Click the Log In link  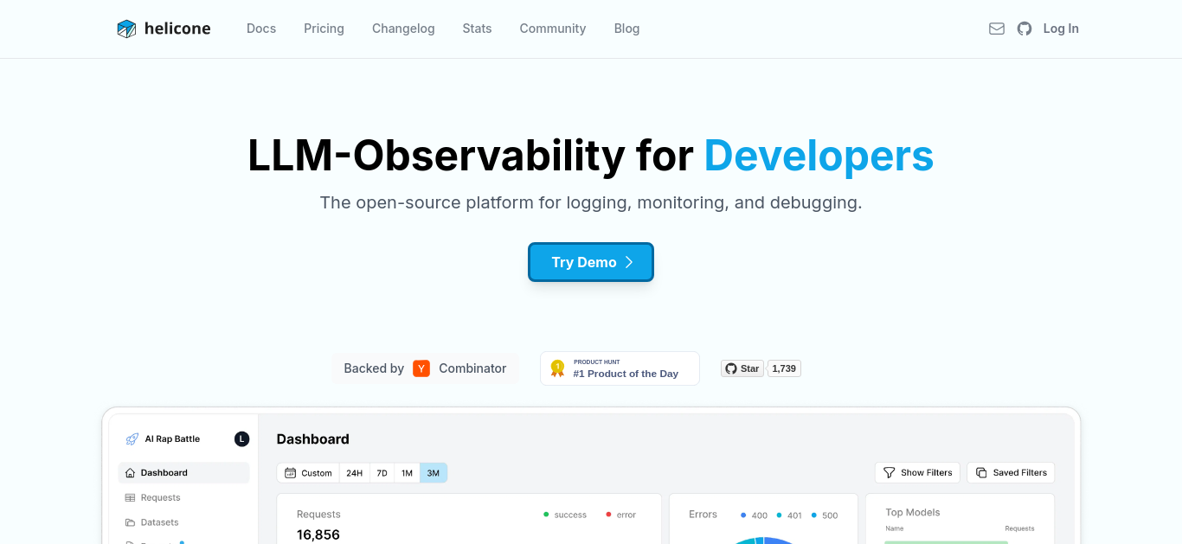(x=1061, y=29)
